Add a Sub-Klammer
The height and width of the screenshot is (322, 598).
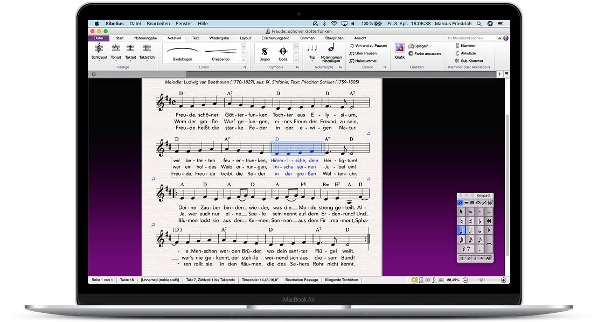469,61
